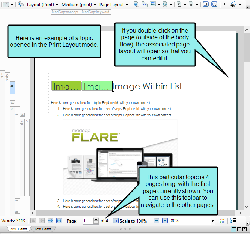Click the insert variable x icon
Viewport: 250px width, 234px height.
point(179,4)
